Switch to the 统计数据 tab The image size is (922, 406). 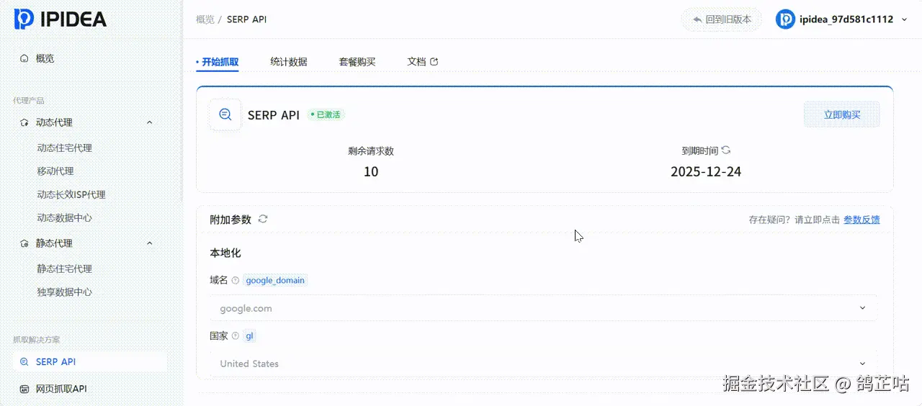pos(289,62)
